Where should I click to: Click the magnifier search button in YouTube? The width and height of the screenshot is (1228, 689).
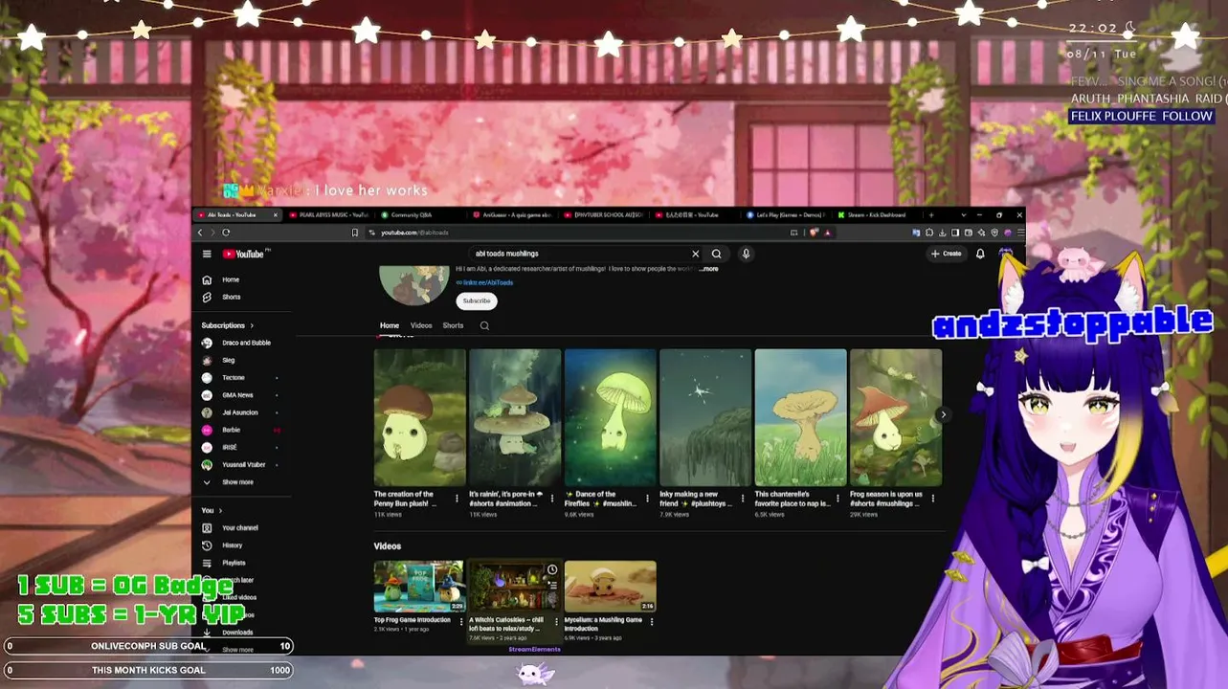click(x=716, y=254)
